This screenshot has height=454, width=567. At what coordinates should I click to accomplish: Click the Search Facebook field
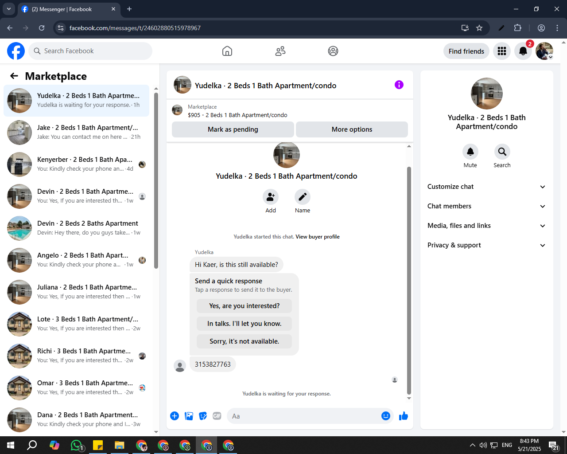tap(90, 51)
